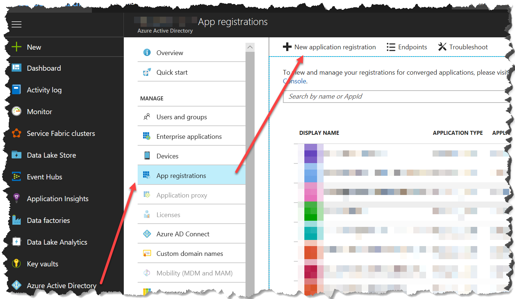Select Custom domain names entry

pos(191,253)
